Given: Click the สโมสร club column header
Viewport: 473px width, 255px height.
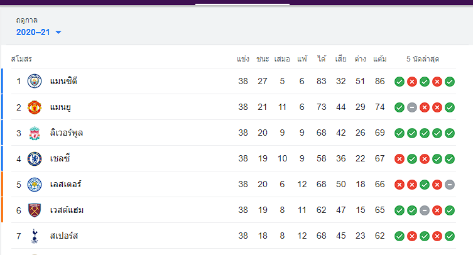Looking at the screenshot, I should click(x=21, y=59).
